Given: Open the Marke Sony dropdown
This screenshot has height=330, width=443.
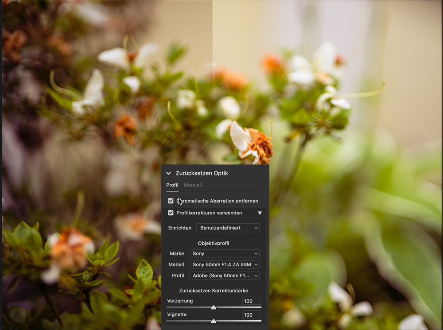Looking at the screenshot, I should (224, 253).
